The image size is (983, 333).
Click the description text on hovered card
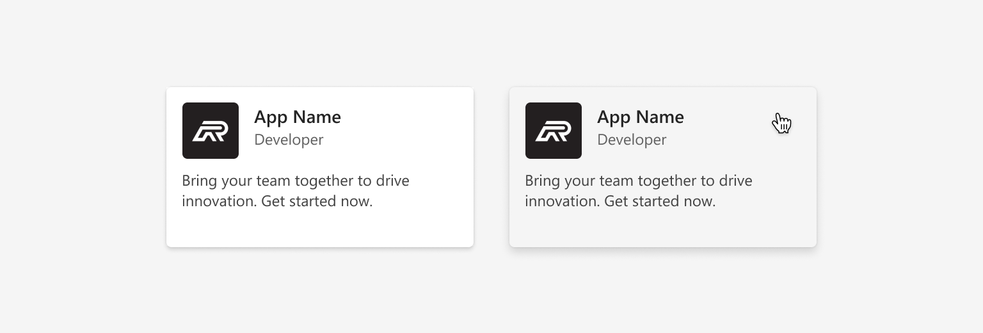coord(639,191)
